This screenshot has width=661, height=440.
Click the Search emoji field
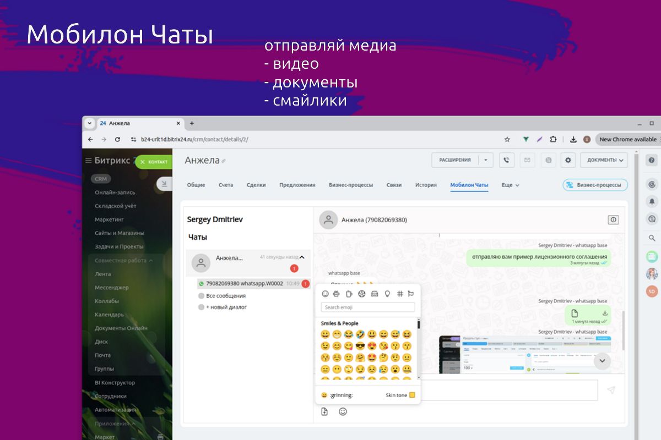[368, 307]
